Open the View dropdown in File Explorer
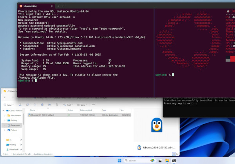235x164 pixels. coord(82,105)
